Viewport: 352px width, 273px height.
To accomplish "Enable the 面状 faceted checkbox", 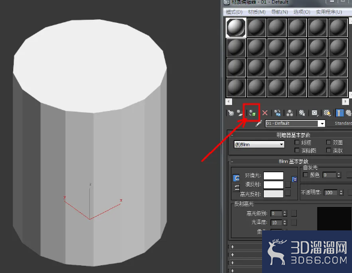I will click(329, 150).
